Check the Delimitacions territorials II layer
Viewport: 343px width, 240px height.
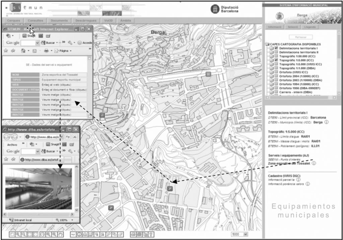[x=276, y=52]
